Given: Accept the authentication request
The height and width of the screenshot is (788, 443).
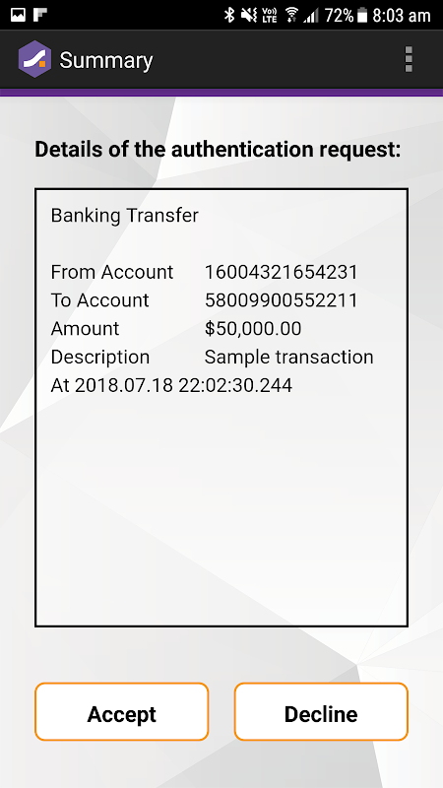Looking at the screenshot, I should click(x=121, y=711).
